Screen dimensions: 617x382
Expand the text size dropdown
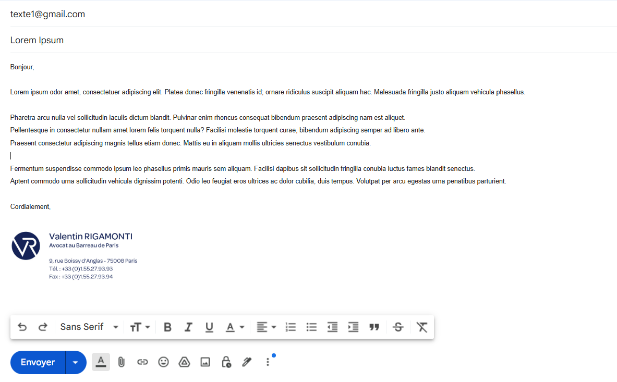pyautogui.click(x=140, y=327)
